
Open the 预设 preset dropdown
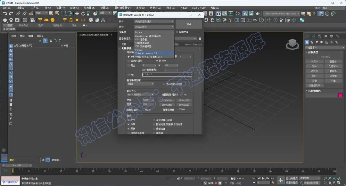click(154, 27)
